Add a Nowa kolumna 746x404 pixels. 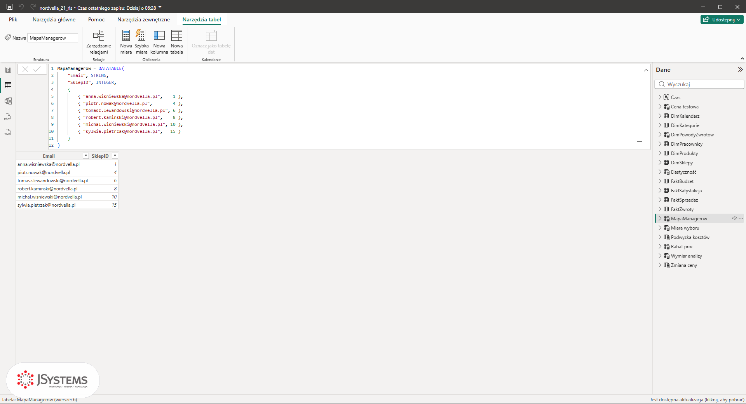pyautogui.click(x=159, y=42)
